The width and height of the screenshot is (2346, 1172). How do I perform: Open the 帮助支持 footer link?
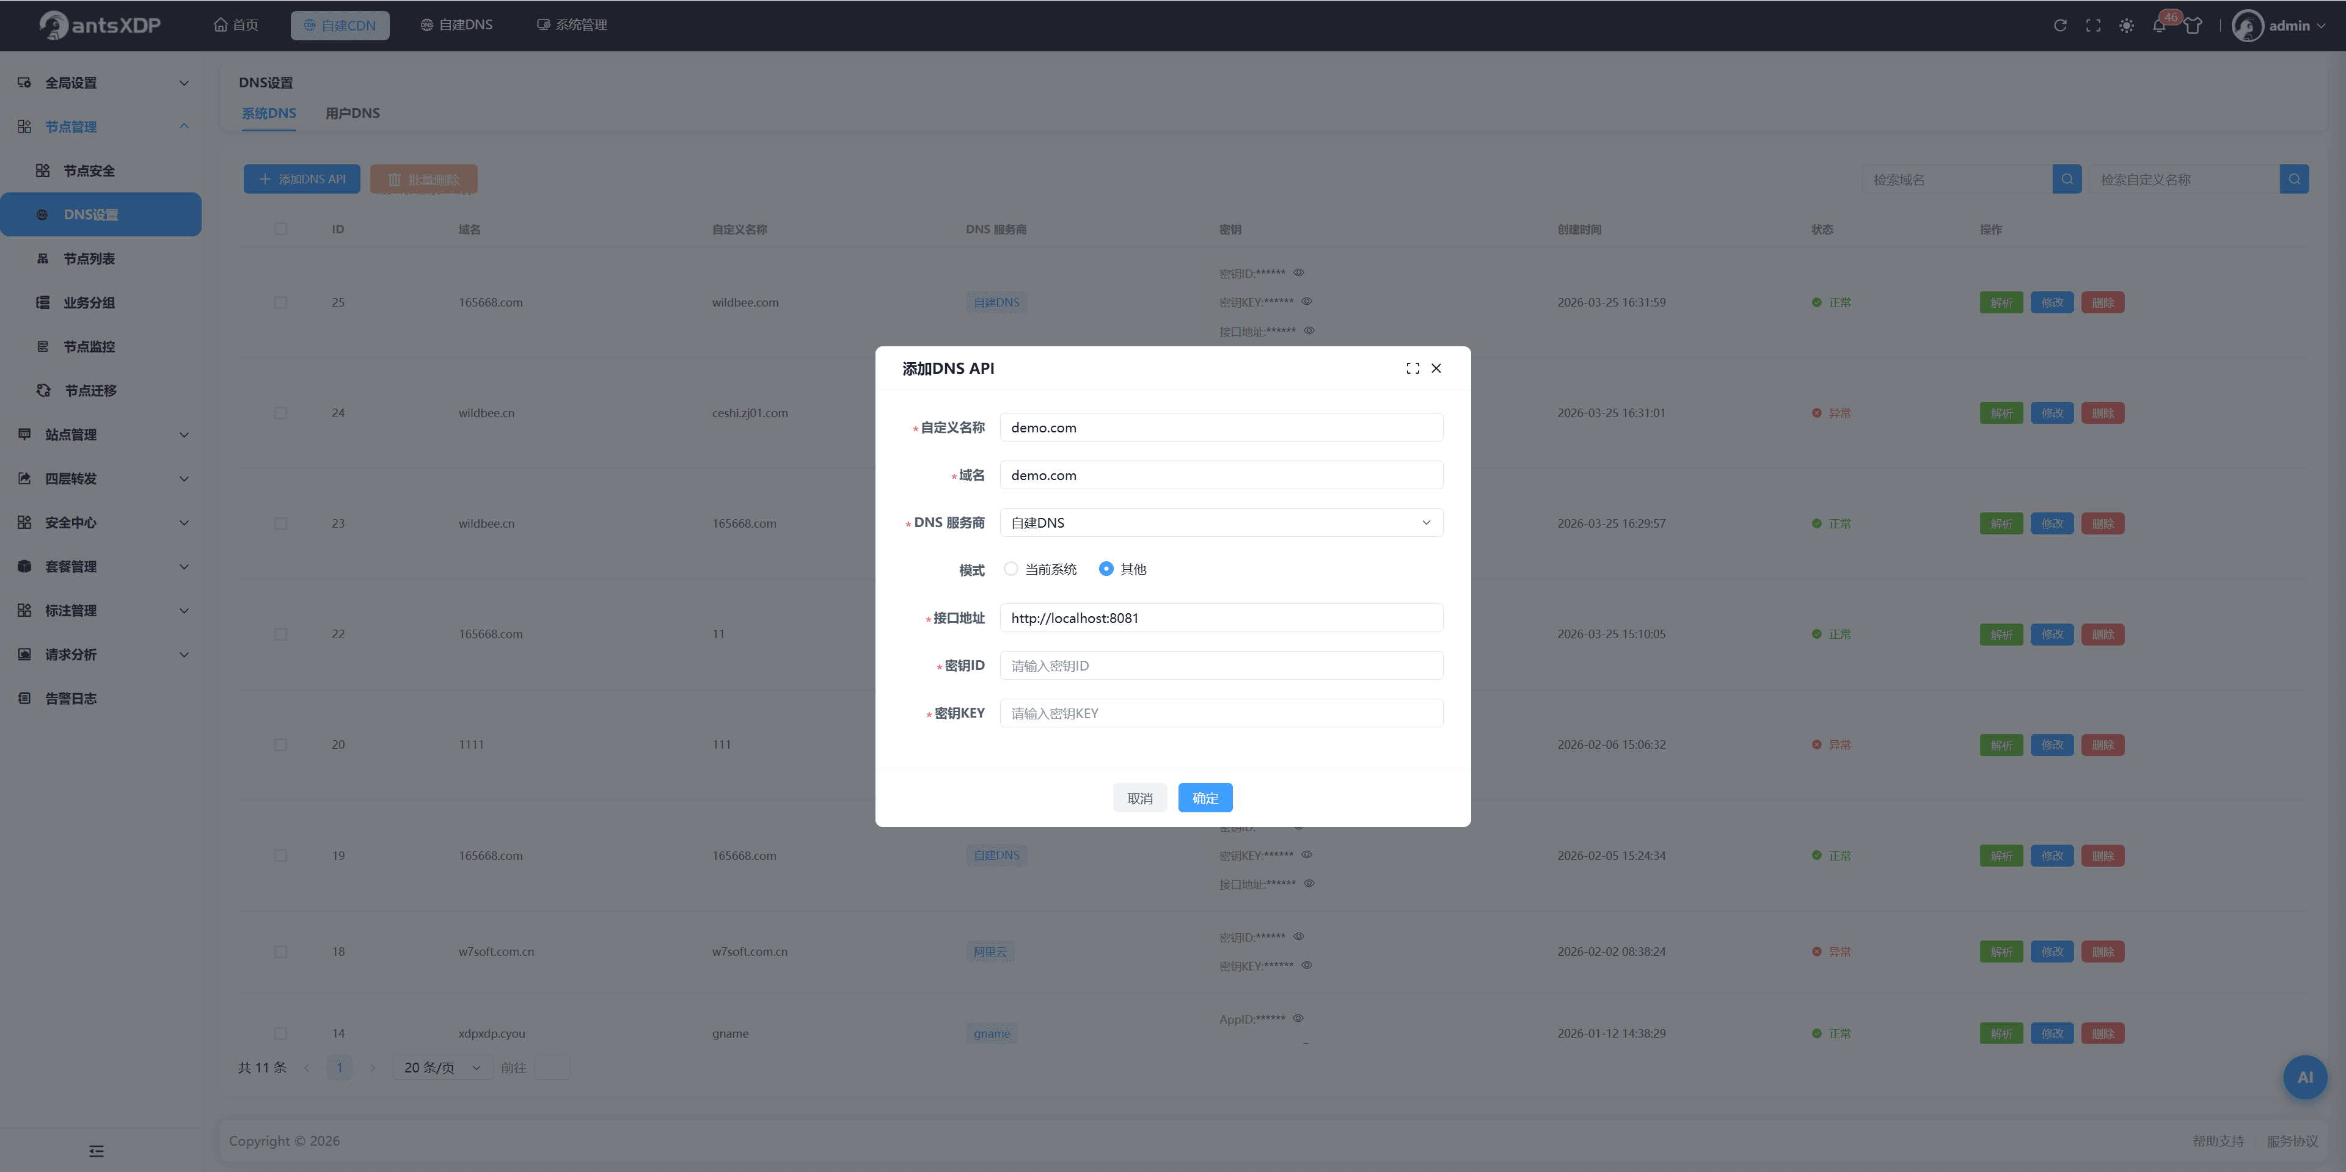(2218, 1141)
